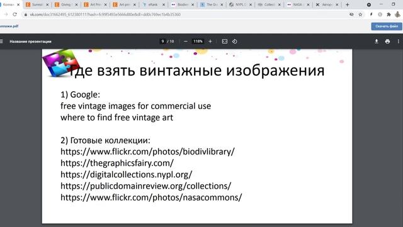Open the browser extensions puzzle icon
The image size is (403, 227).
click(389, 15)
